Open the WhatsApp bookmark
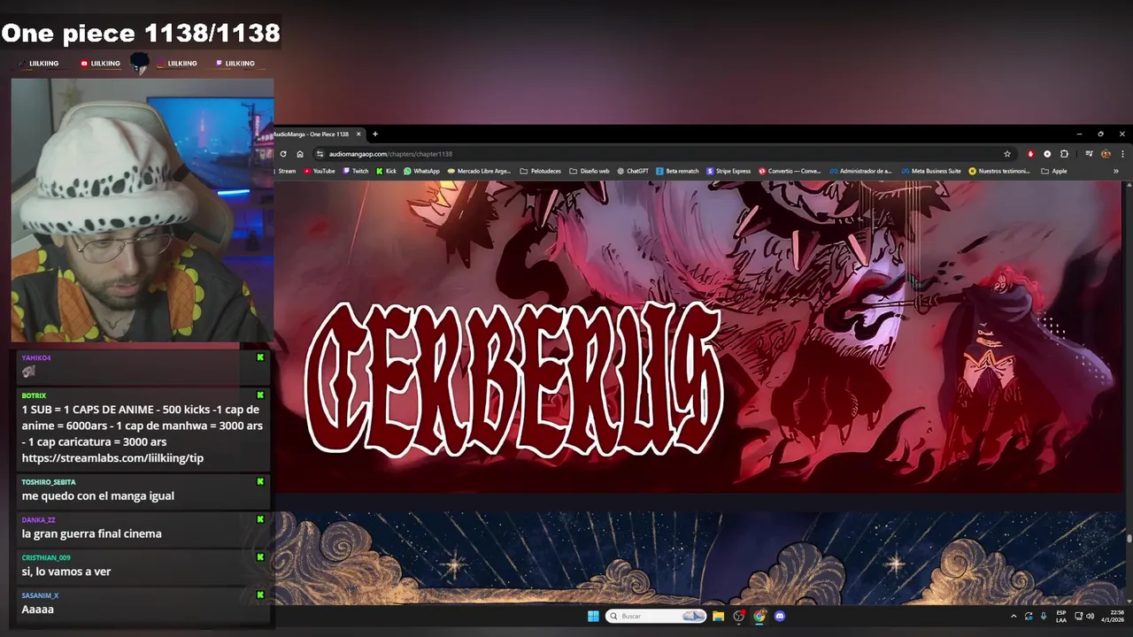Image resolution: width=1133 pixels, height=637 pixels. (421, 171)
